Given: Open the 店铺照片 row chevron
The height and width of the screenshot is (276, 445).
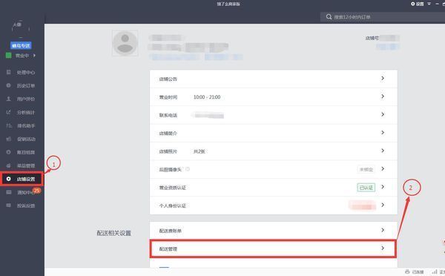Looking at the screenshot, I should coord(383,151).
